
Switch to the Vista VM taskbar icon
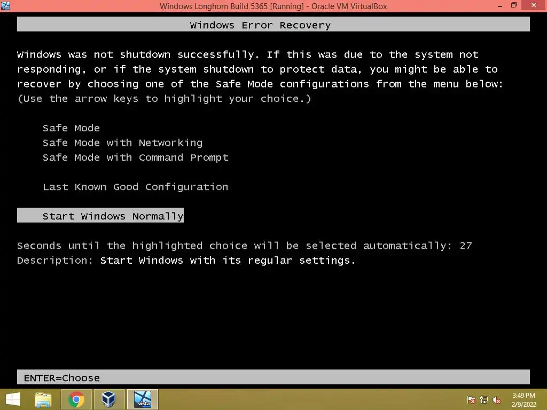point(143,399)
